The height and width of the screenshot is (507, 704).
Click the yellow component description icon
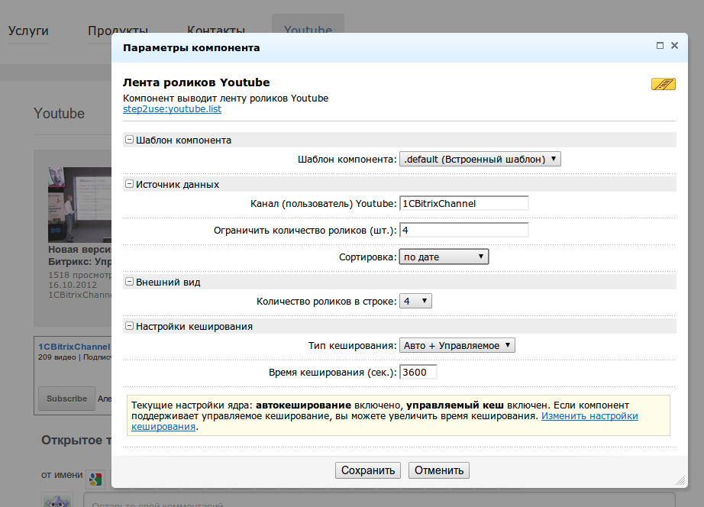[663, 84]
